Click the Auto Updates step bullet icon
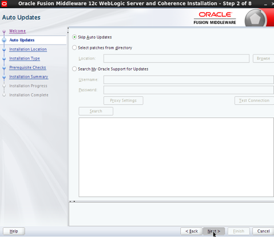Viewport: 274px width, 237px height. 4,40
